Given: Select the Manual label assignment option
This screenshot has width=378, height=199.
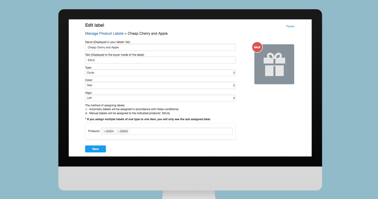Looking at the screenshot, I should [x=86, y=113].
